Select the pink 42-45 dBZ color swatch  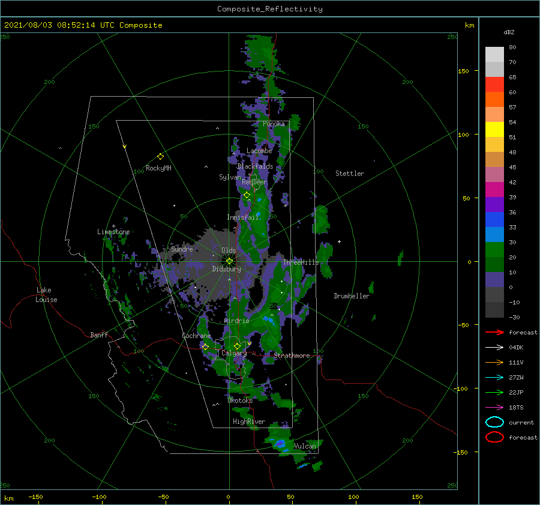click(x=494, y=174)
